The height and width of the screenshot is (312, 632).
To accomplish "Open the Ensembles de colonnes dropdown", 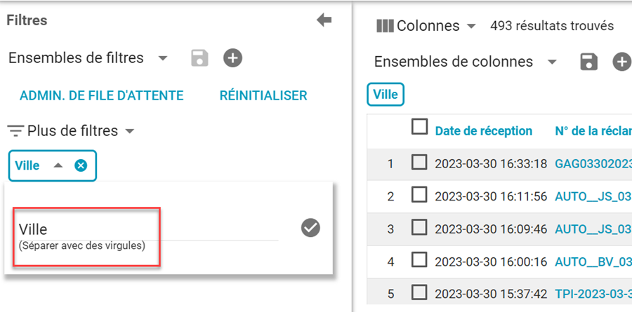I will (552, 62).
